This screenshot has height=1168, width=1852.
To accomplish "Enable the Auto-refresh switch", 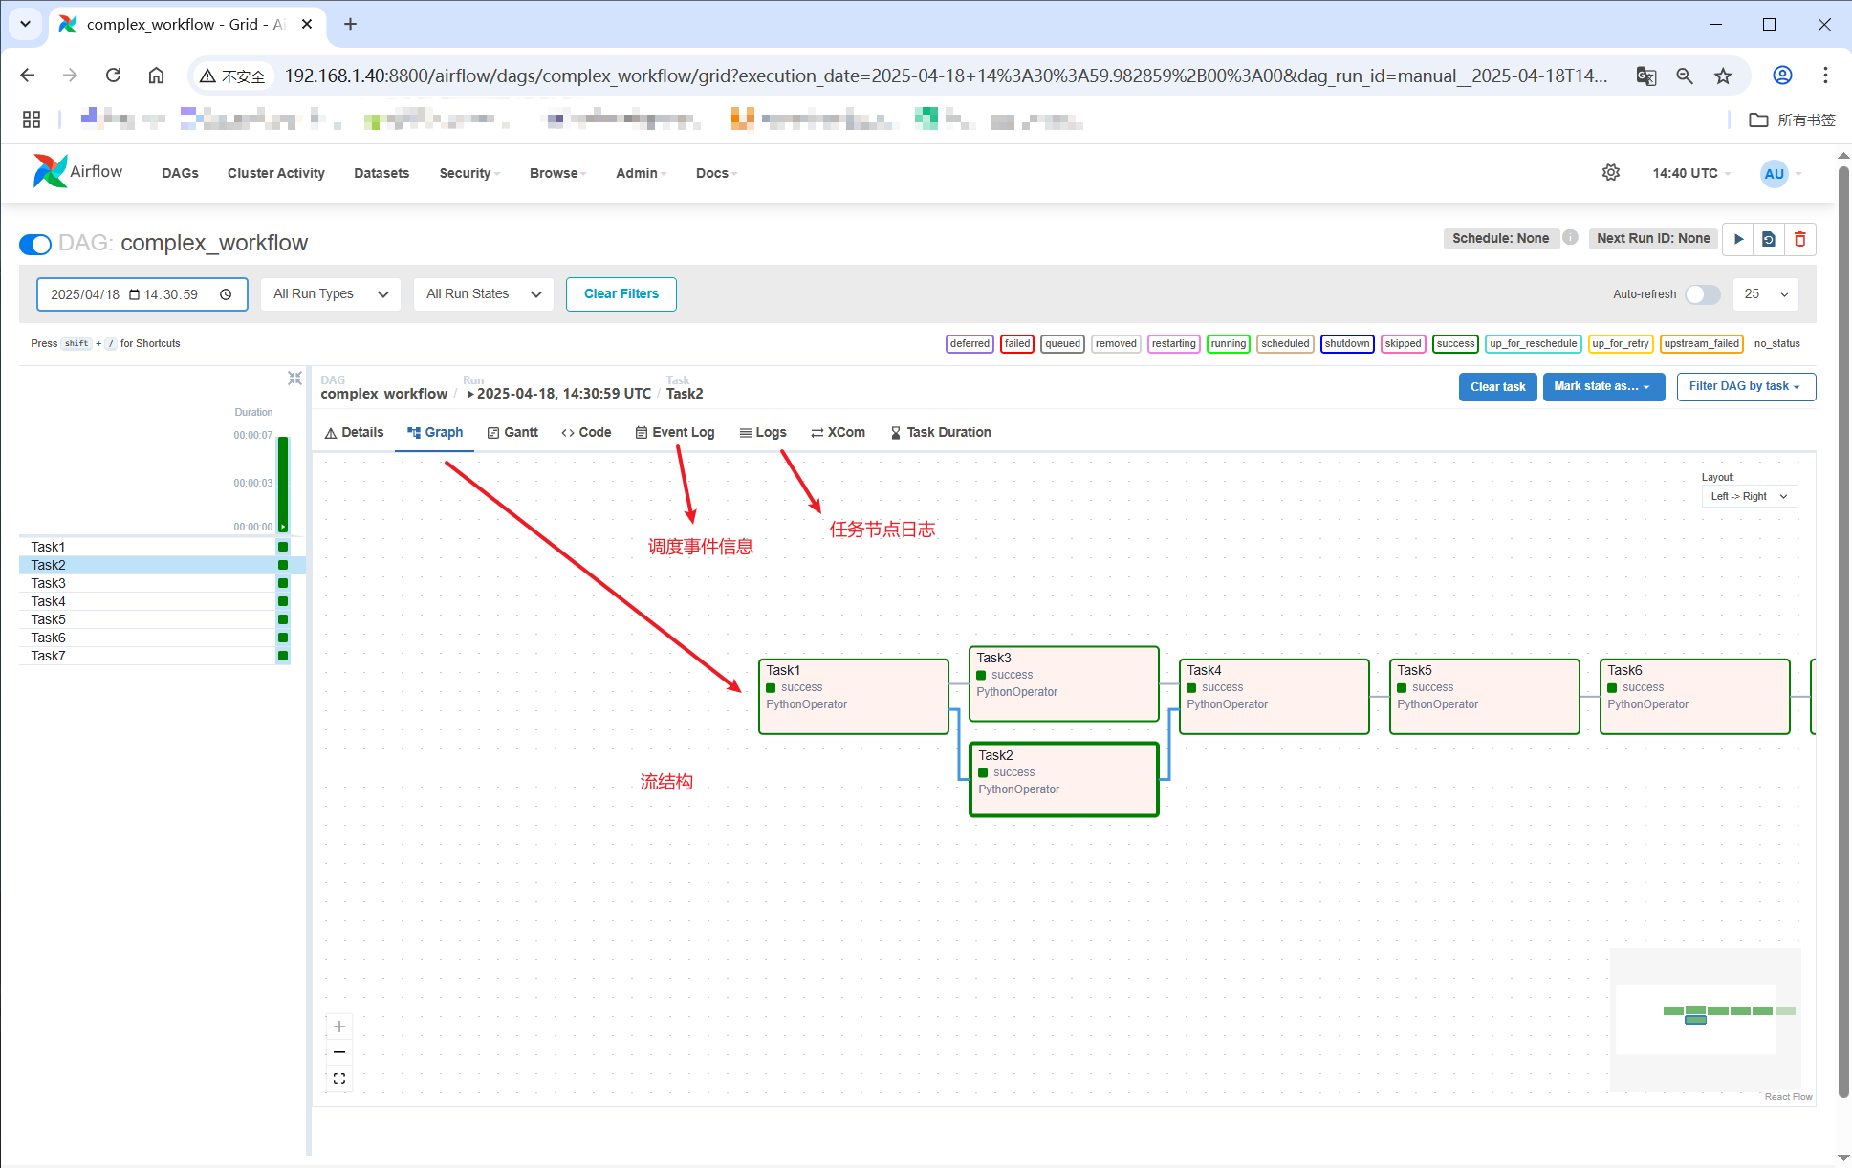I will point(1702,294).
